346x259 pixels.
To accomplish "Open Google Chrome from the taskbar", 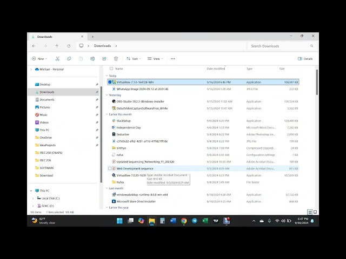I will point(184,221).
